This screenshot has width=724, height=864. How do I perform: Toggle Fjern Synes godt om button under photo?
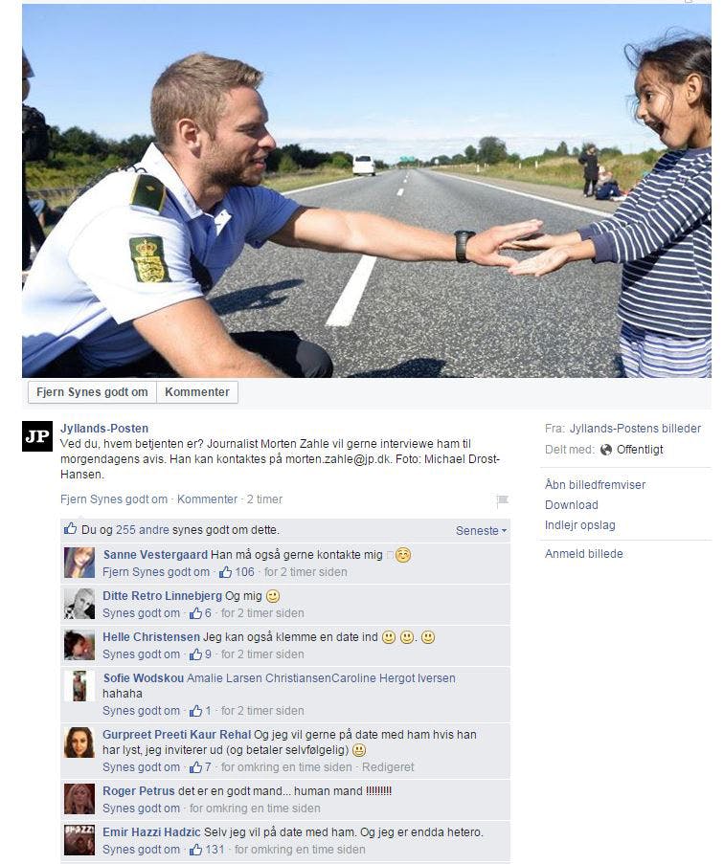tap(92, 392)
